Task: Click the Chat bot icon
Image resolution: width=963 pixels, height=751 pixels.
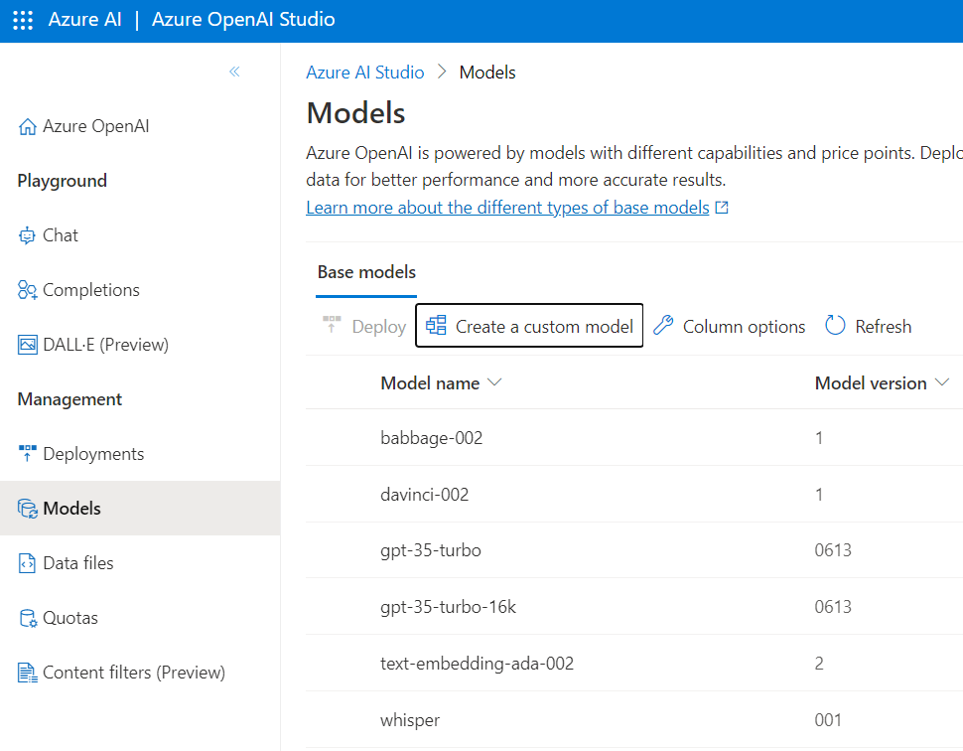Action: point(27,235)
